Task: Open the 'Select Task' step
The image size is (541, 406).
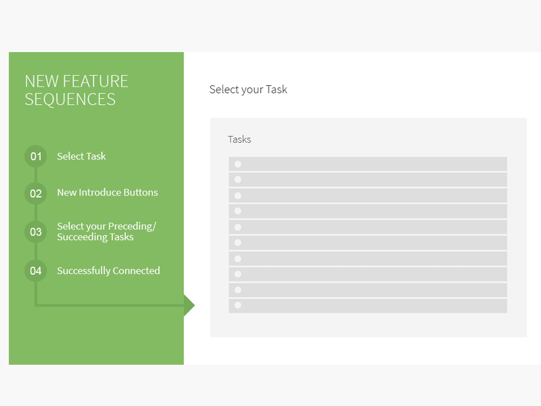Action: pos(81,156)
